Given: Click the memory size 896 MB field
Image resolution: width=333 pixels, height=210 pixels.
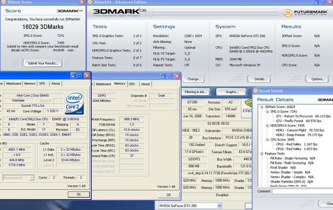Looking at the screenshot, I should tap(194, 166).
